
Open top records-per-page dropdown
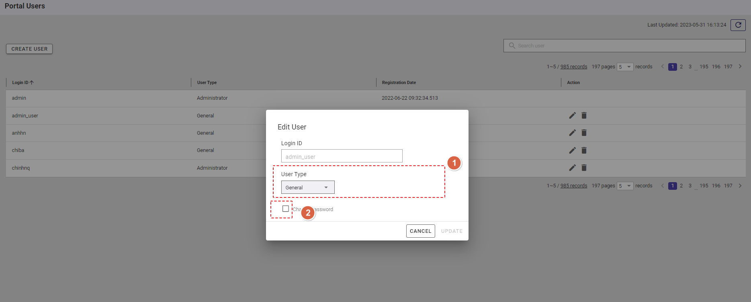(625, 67)
